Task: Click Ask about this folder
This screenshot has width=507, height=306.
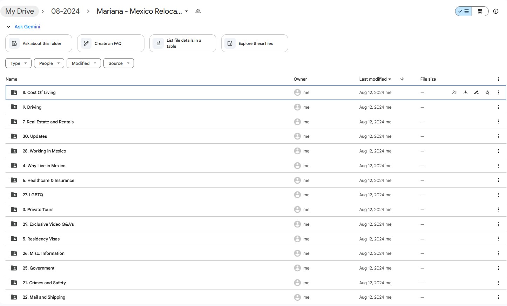Action: click(39, 43)
